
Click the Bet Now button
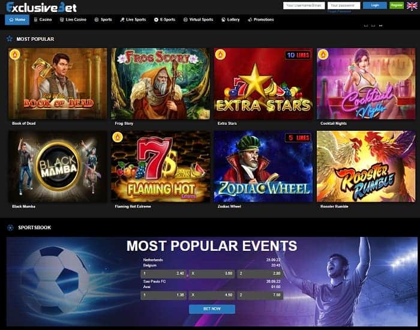[212, 309]
